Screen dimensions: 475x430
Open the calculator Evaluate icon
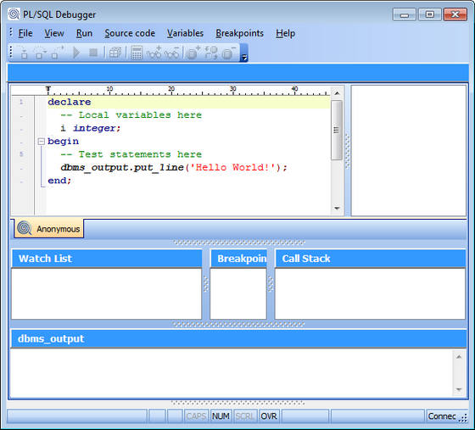pos(137,53)
